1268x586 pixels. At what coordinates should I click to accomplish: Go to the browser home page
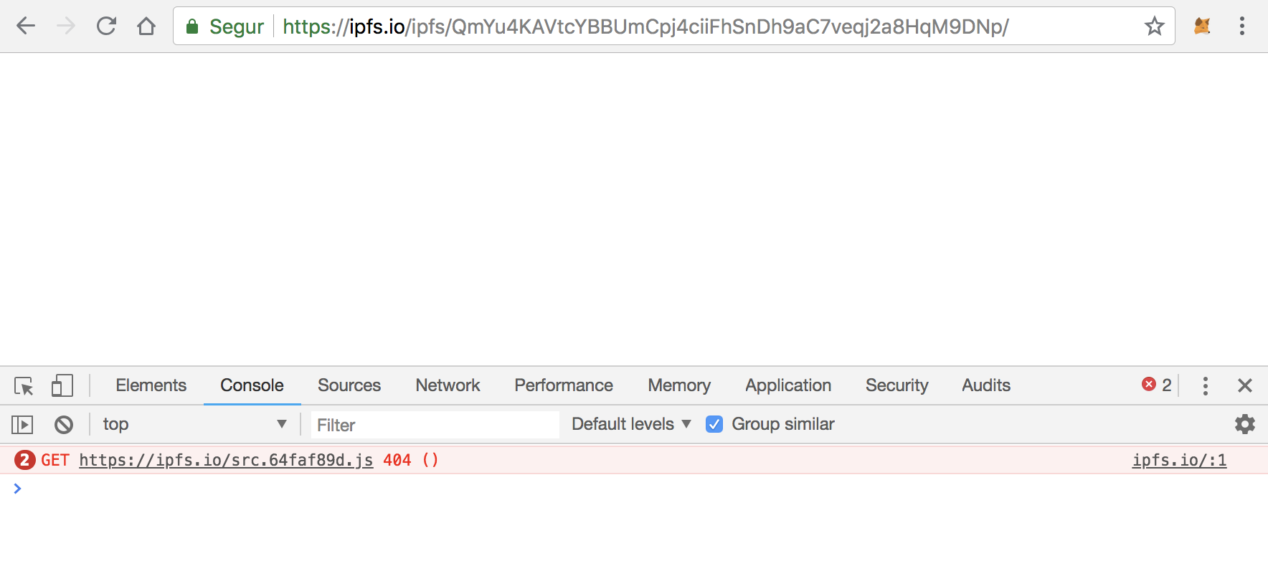146,27
